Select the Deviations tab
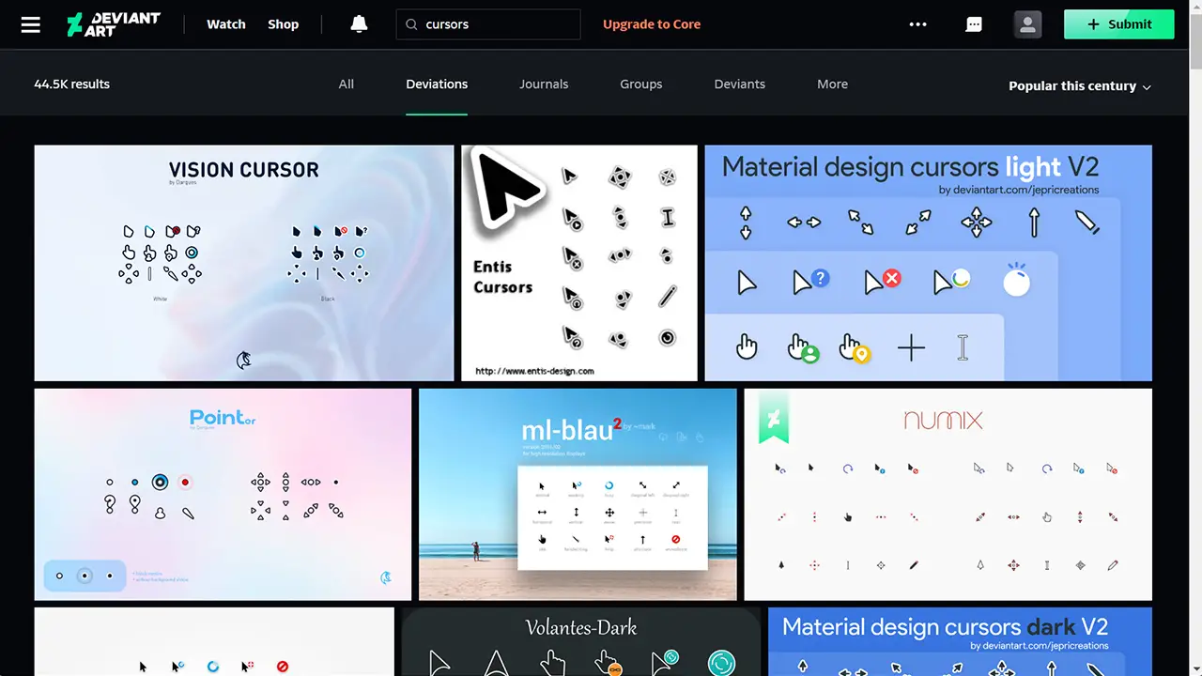 pyautogui.click(x=437, y=84)
